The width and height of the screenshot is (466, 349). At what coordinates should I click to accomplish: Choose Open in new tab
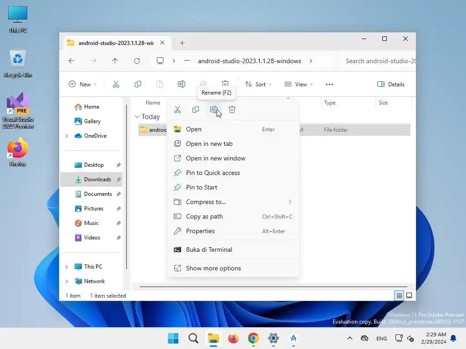click(233, 144)
